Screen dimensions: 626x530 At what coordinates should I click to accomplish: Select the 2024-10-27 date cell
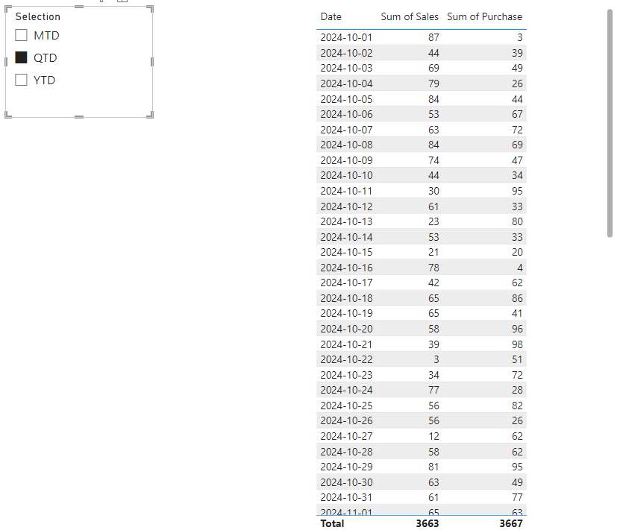[346, 436]
